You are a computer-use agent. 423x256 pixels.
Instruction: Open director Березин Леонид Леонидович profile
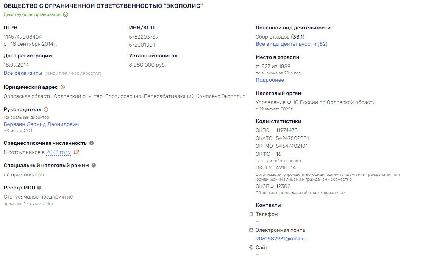click(41, 124)
